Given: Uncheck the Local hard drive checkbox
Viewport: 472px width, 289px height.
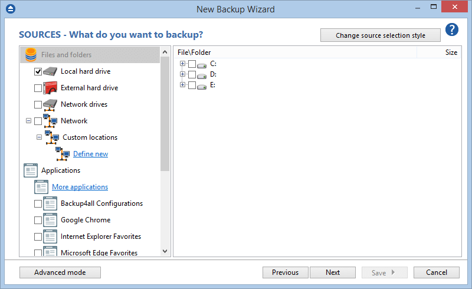Looking at the screenshot, I should [38, 71].
